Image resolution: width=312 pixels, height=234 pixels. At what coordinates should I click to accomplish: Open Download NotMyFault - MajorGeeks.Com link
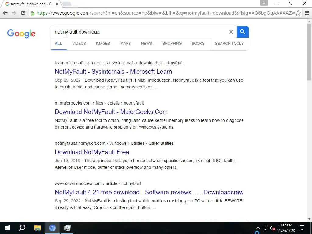click(111, 112)
